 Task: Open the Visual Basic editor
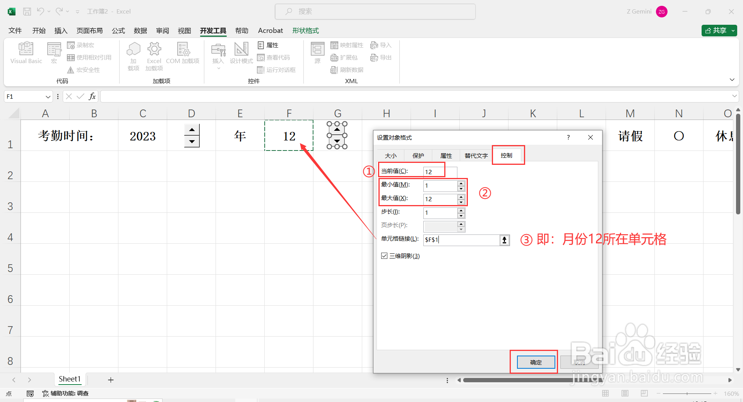click(26, 53)
